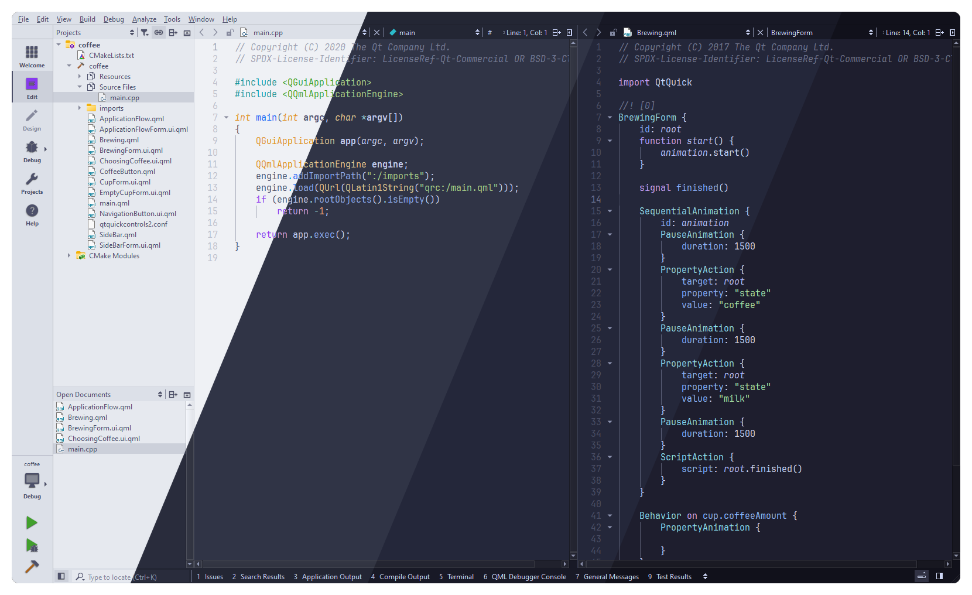Go back in Brewing.qml editor history
This screenshot has height=595, width=972.
pyautogui.click(x=585, y=33)
